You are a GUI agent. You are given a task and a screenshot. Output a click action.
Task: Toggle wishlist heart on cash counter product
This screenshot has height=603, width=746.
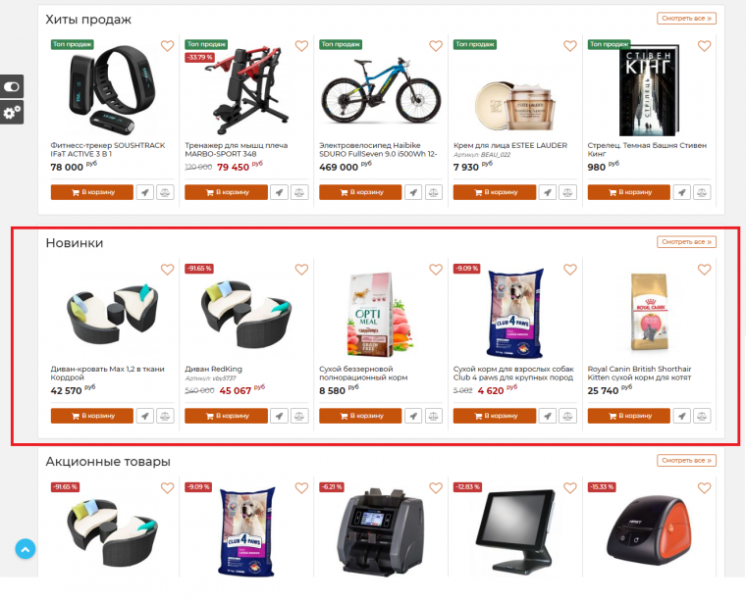coord(435,488)
